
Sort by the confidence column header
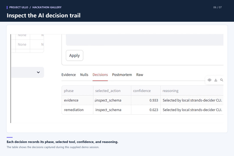[x=146, y=91]
